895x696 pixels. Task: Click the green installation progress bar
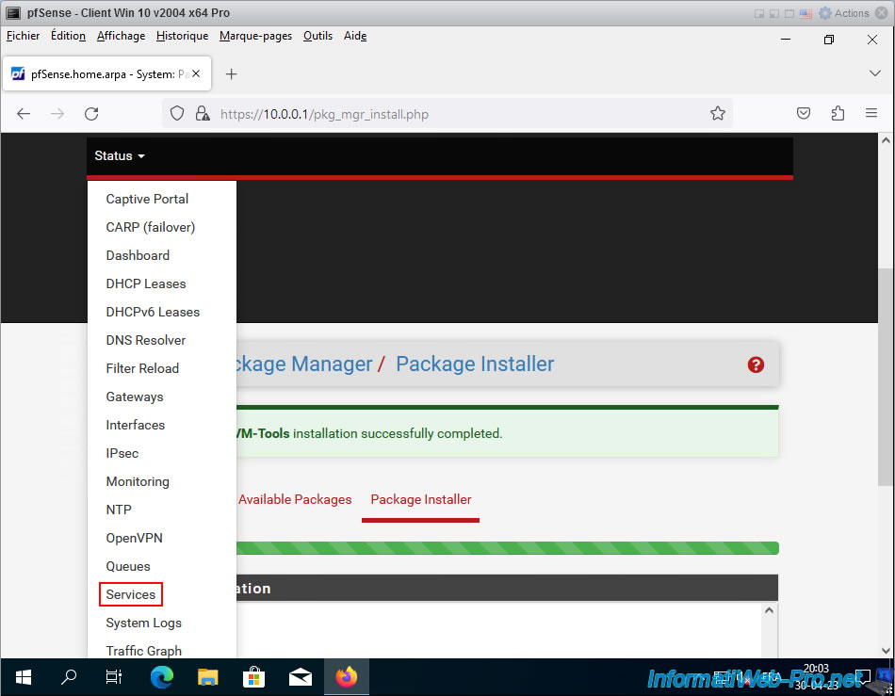(508, 548)
